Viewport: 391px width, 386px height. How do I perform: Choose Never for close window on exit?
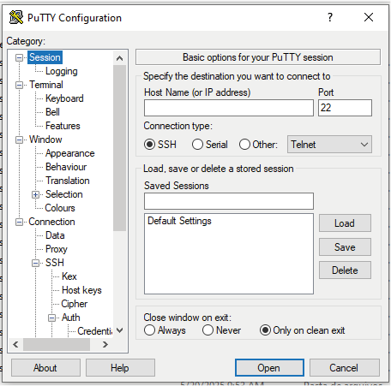tap(208, 330)
